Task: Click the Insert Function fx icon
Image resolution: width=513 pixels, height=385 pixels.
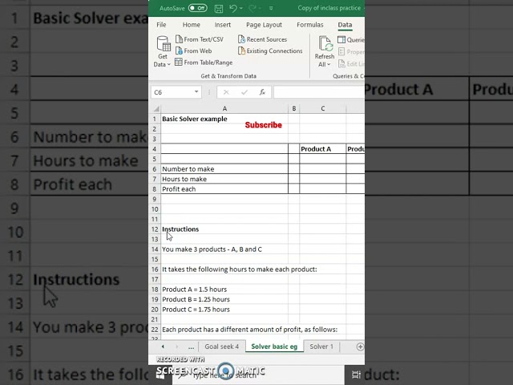Action: coord(262,92)
